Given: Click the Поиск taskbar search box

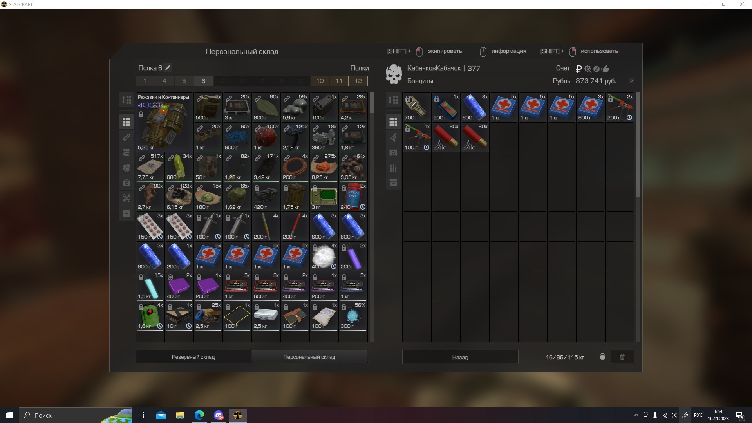Looking at the screenshot, I should pyautogui.click(x=75, y=415).
